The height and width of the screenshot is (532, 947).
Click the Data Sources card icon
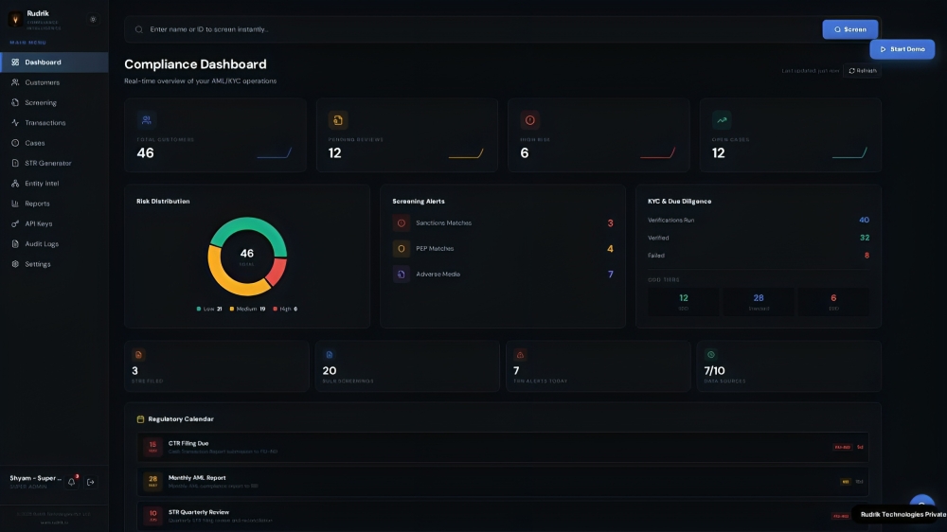[x=711, y=354]
